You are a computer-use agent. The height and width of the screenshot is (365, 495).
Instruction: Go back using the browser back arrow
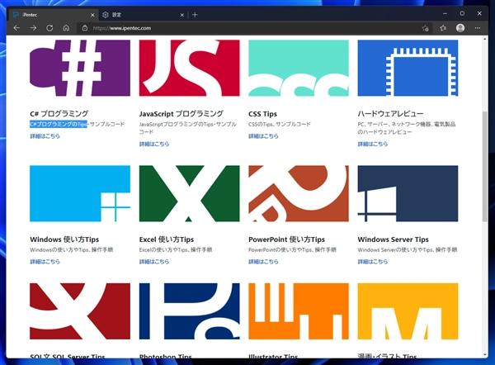click(16, 28)
